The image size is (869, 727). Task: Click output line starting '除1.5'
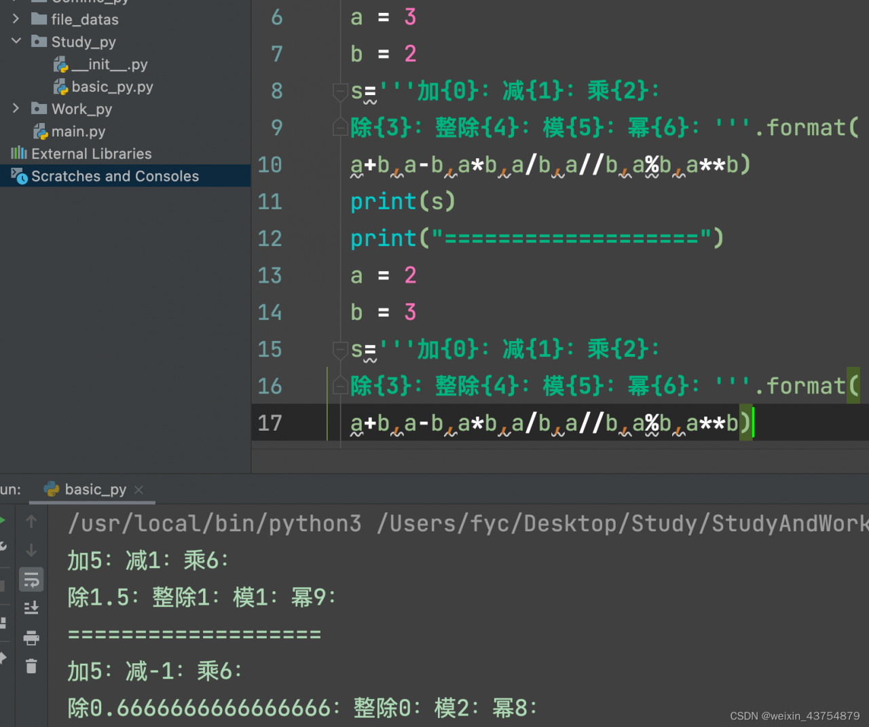tap(202, 598)
